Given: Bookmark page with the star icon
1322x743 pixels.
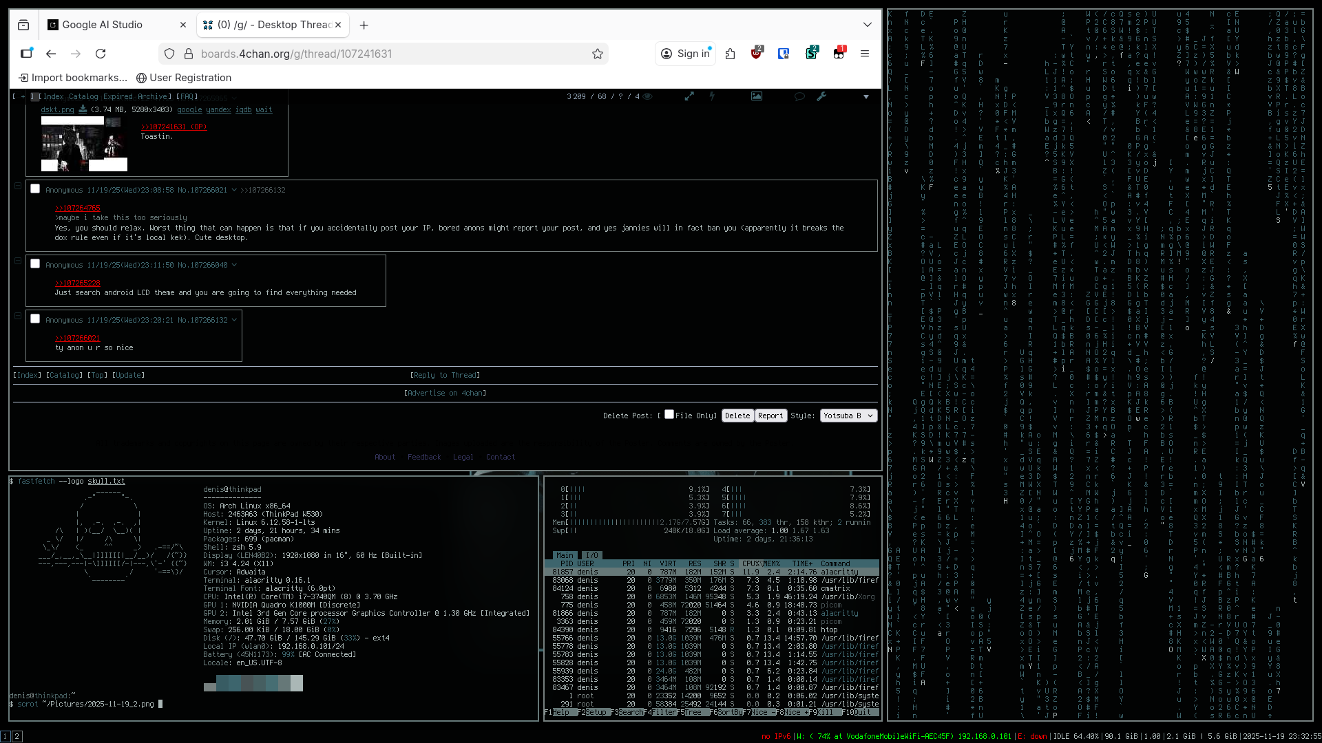Looking at the screenshot, I should click(x=598, y=54).
